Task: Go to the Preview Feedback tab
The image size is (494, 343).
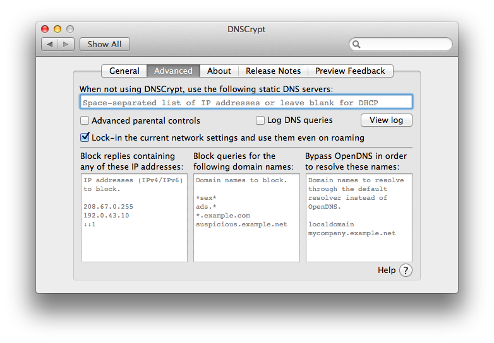Action: tap(350, 71)
